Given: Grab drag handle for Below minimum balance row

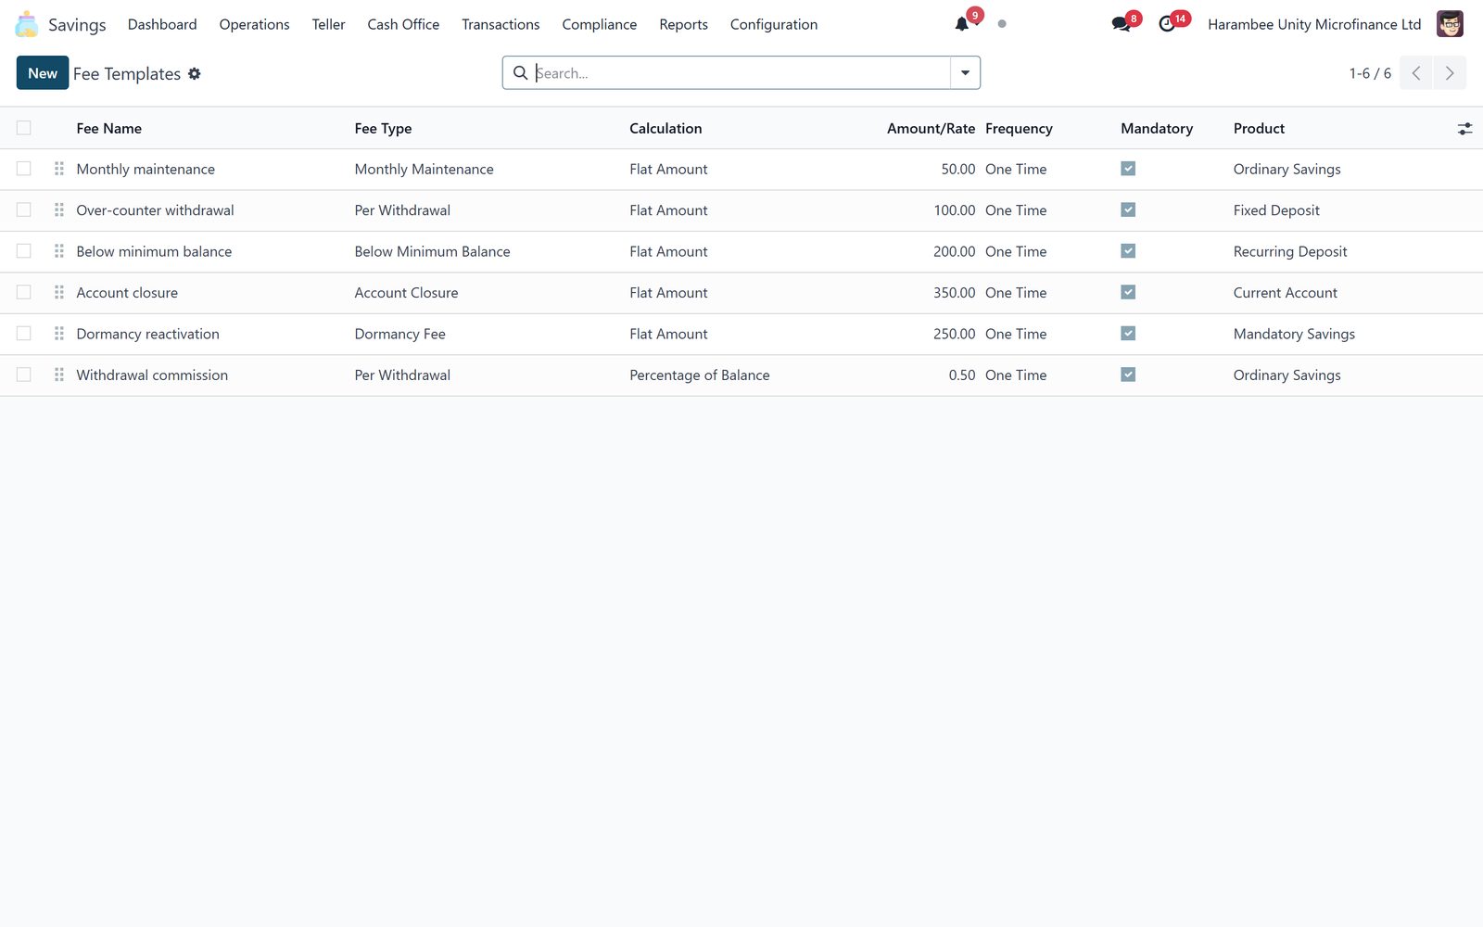Looking at the screenshot, I should (59, 251).
